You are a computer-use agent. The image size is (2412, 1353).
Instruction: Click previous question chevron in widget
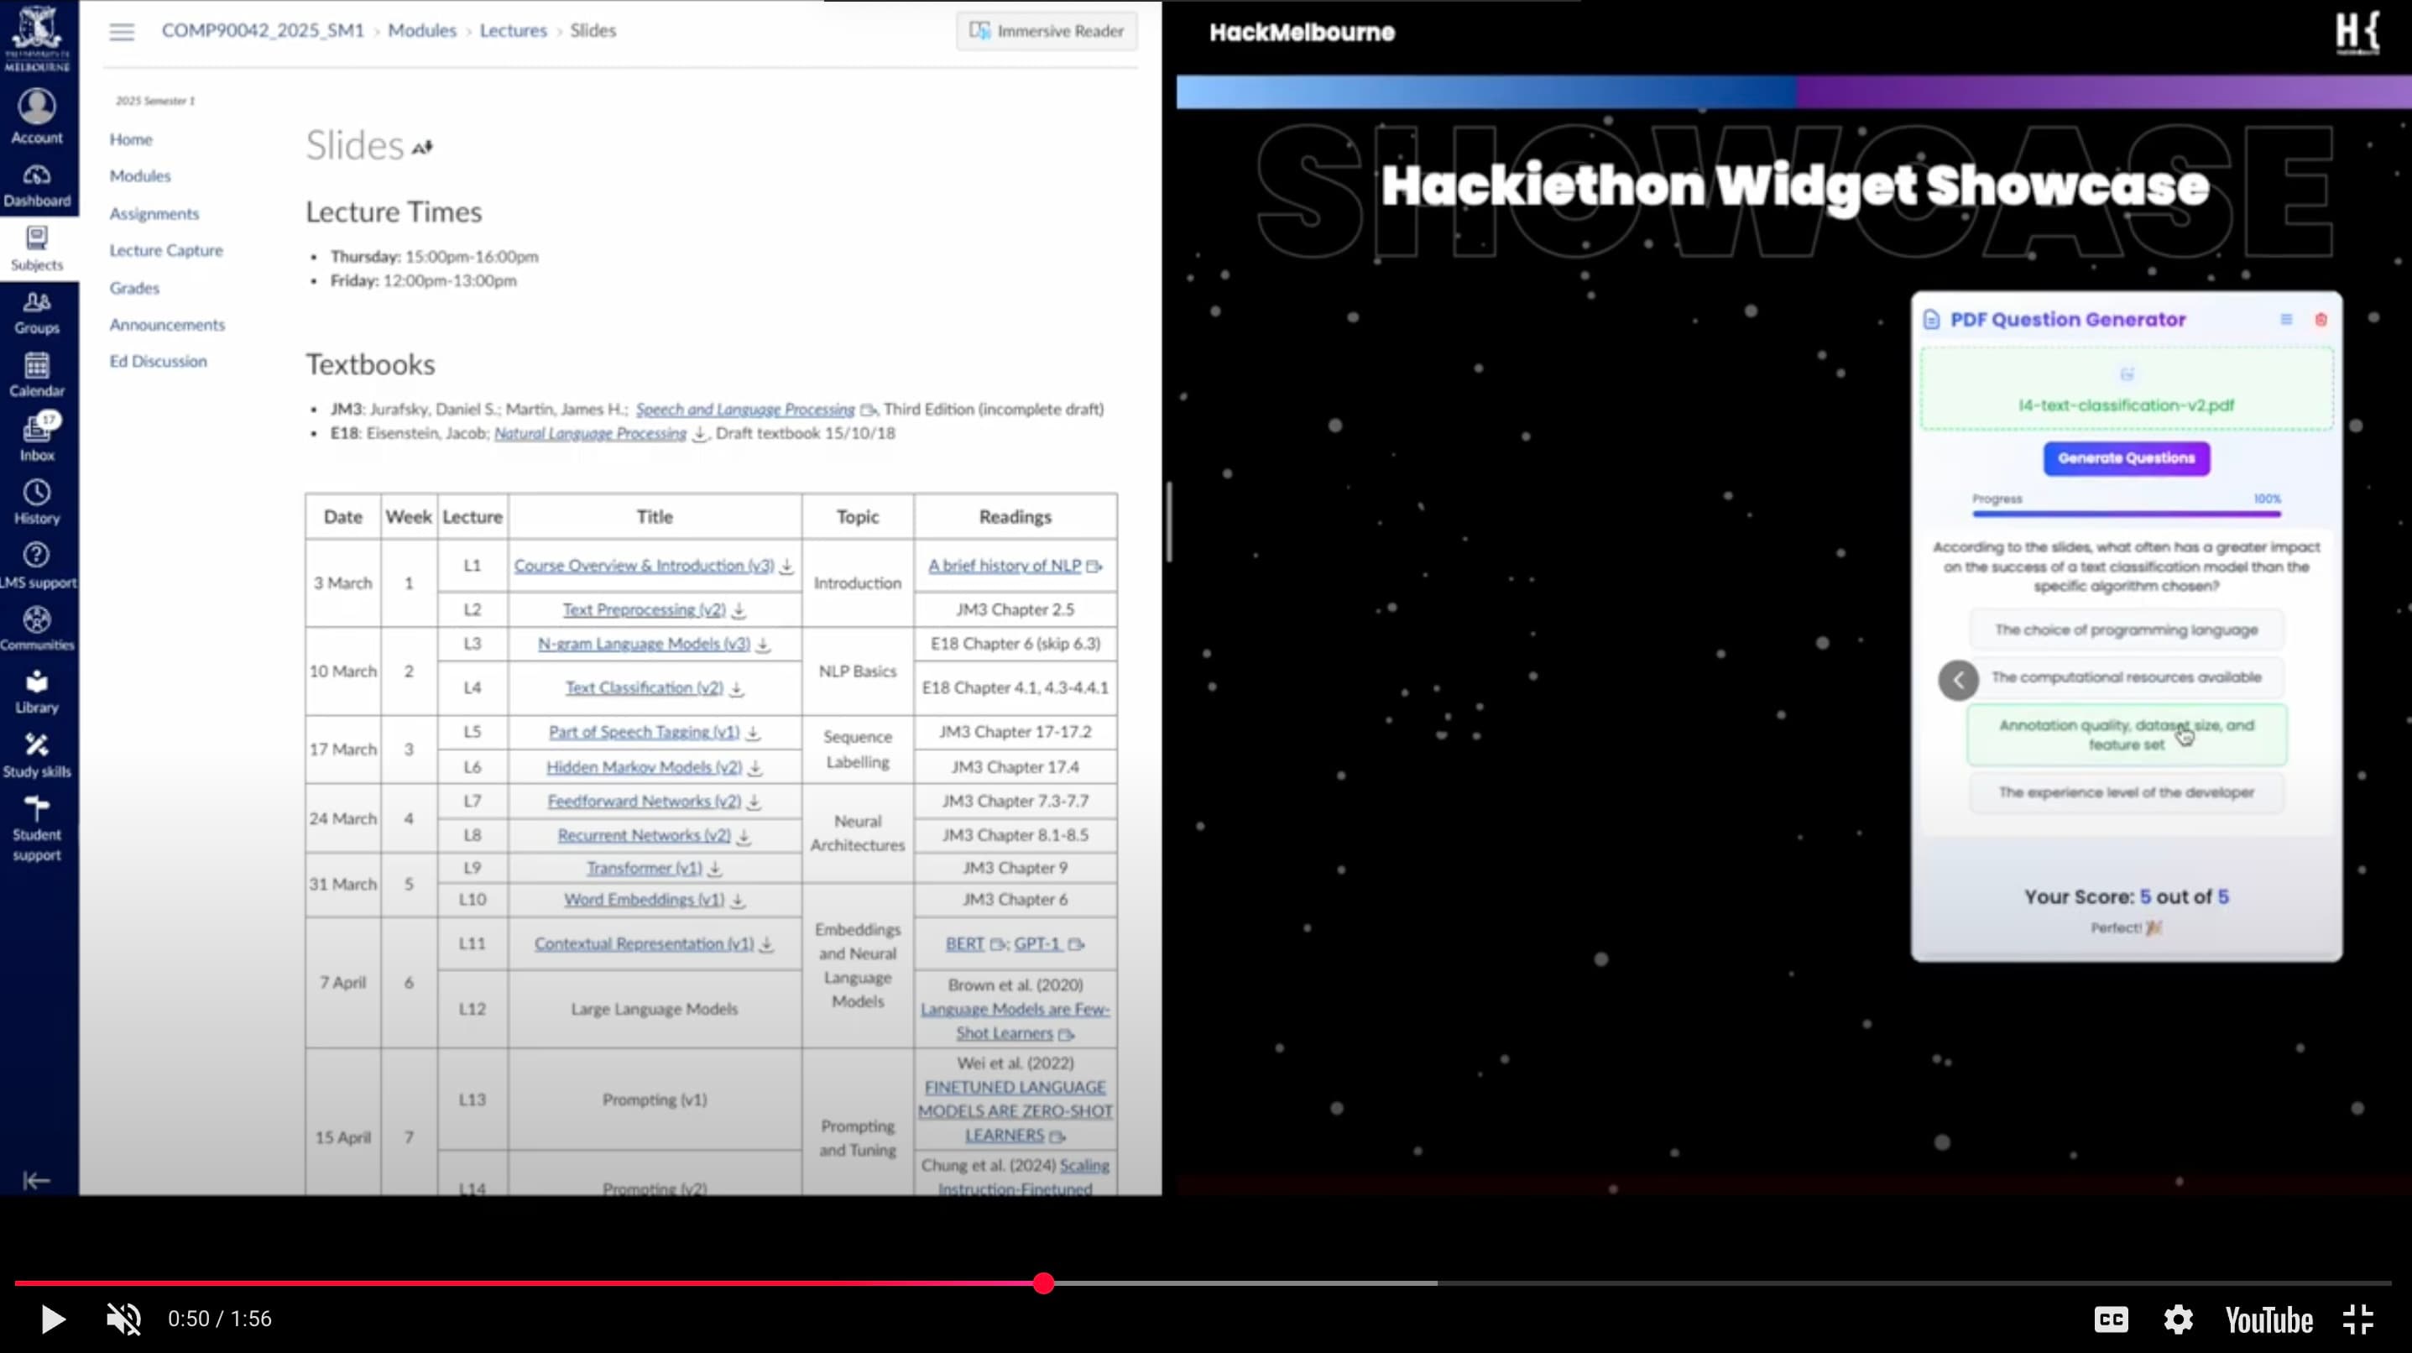(1958, 681)
